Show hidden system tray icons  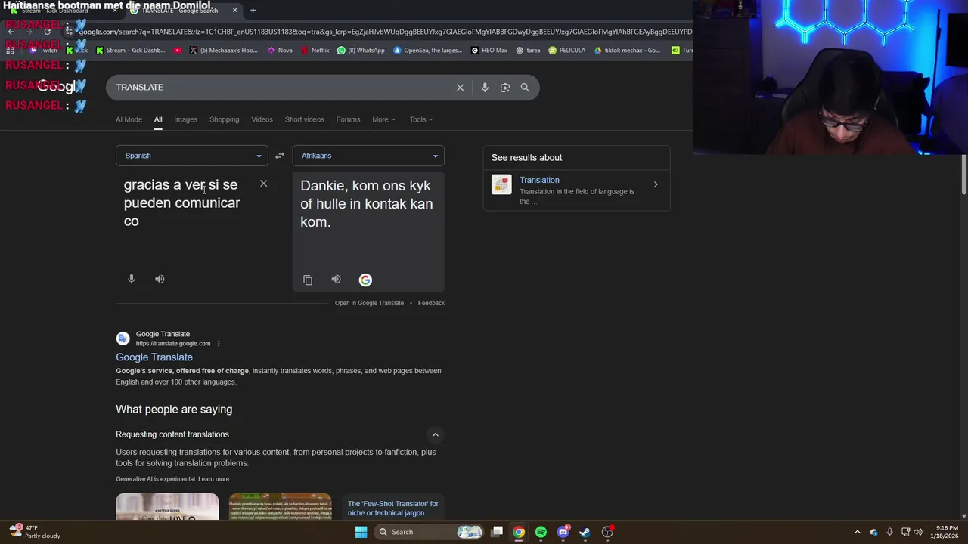pyautogui.click(x=857, y=532)
